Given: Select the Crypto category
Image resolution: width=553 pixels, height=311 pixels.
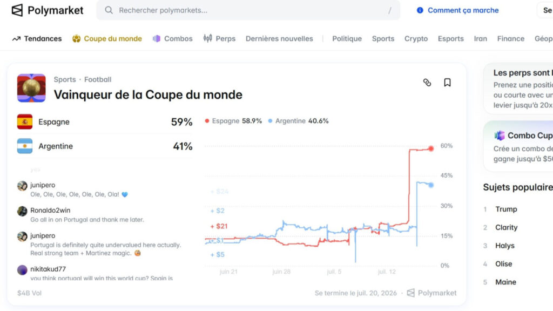Looking at the screenshot, I should [x=416, y=38].
